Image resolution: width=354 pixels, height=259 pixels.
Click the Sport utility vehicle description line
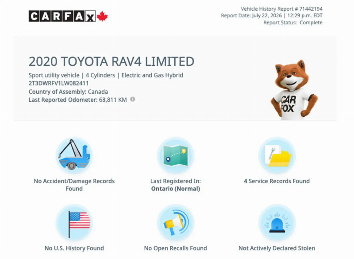[x=106, y=75]
